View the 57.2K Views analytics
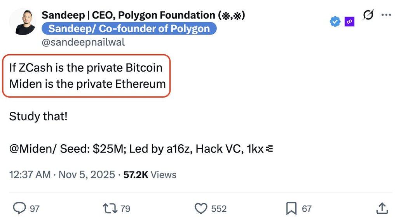The image size is (401, 223). (150, 175)
